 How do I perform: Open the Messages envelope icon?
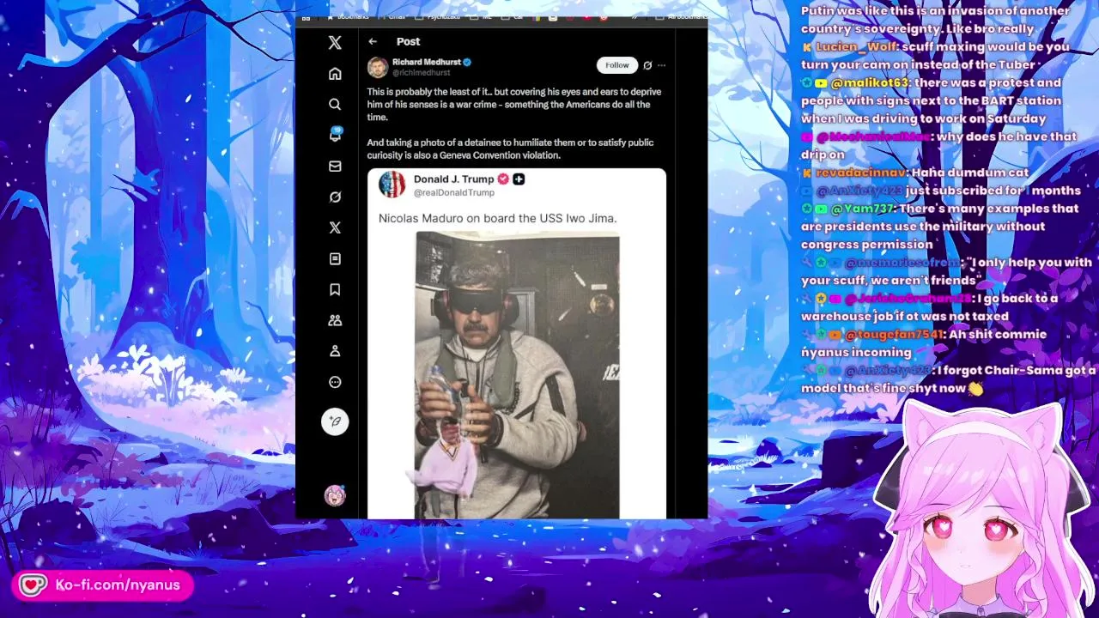click(335, 166)
